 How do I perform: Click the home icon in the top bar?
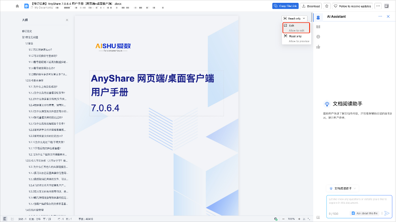17,6
